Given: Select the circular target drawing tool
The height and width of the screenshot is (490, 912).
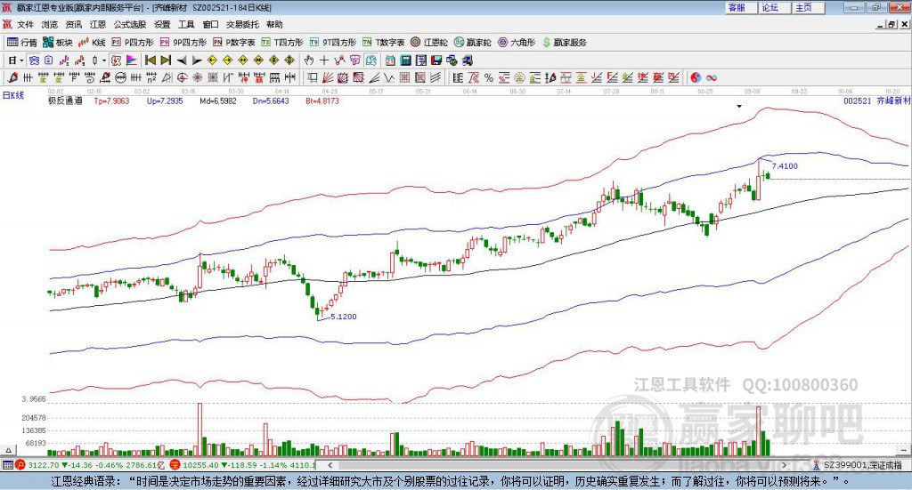Looking at the screenshot, I should (182, 77).
